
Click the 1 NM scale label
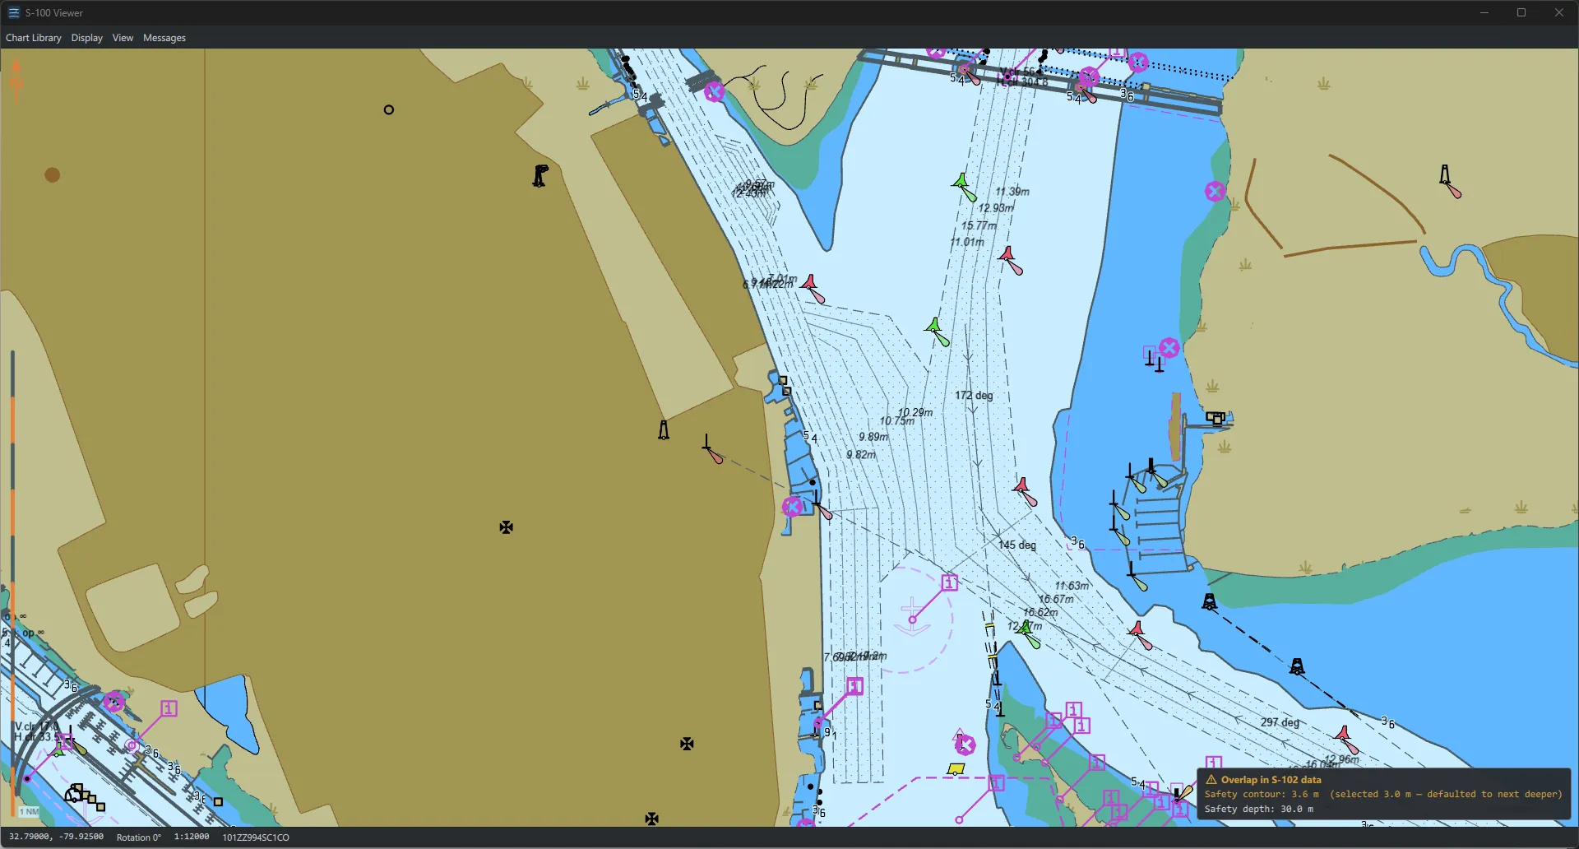click(29, 812)
